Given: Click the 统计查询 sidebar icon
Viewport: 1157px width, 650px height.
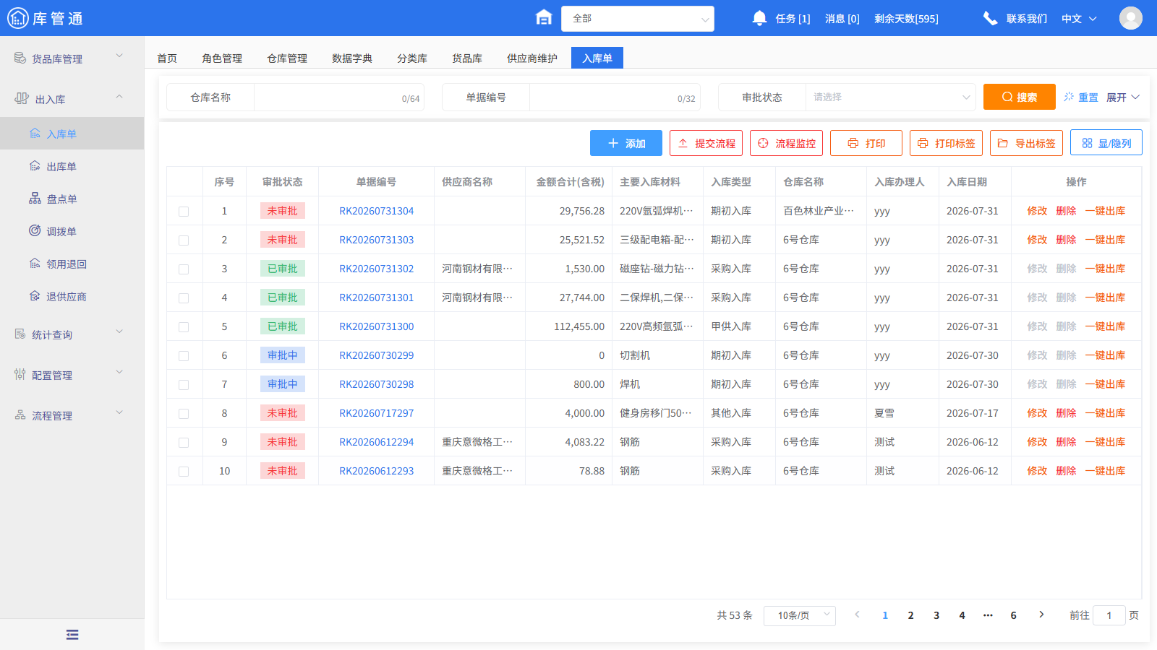Looking at the screenshot, I should [x=20, y=334].
